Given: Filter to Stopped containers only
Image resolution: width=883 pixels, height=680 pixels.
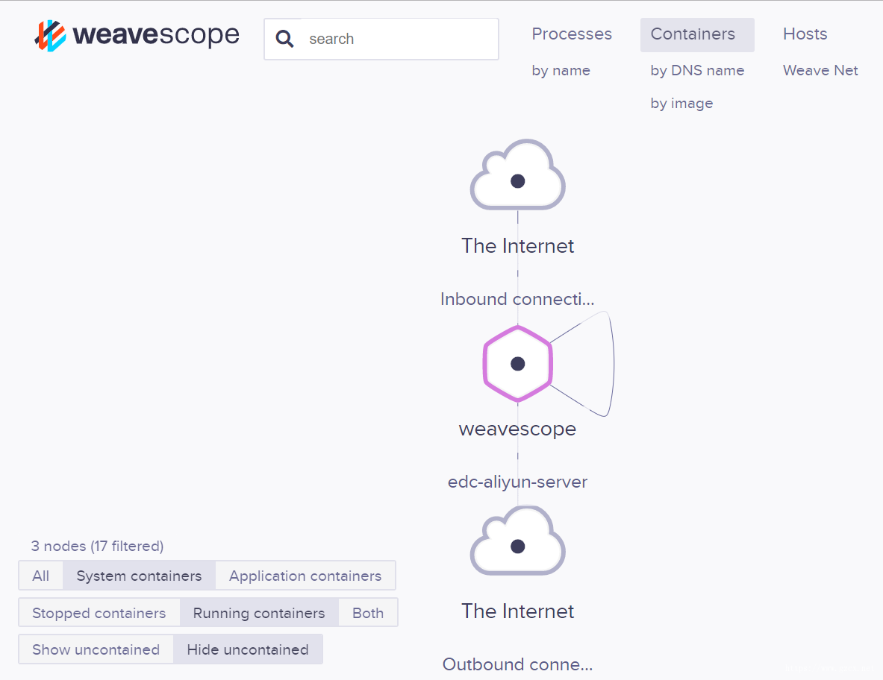Looking at the screenshot, I should tap(99, 613).
